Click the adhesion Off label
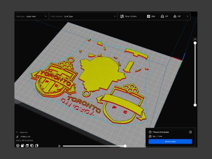 (x=179, y=16)
